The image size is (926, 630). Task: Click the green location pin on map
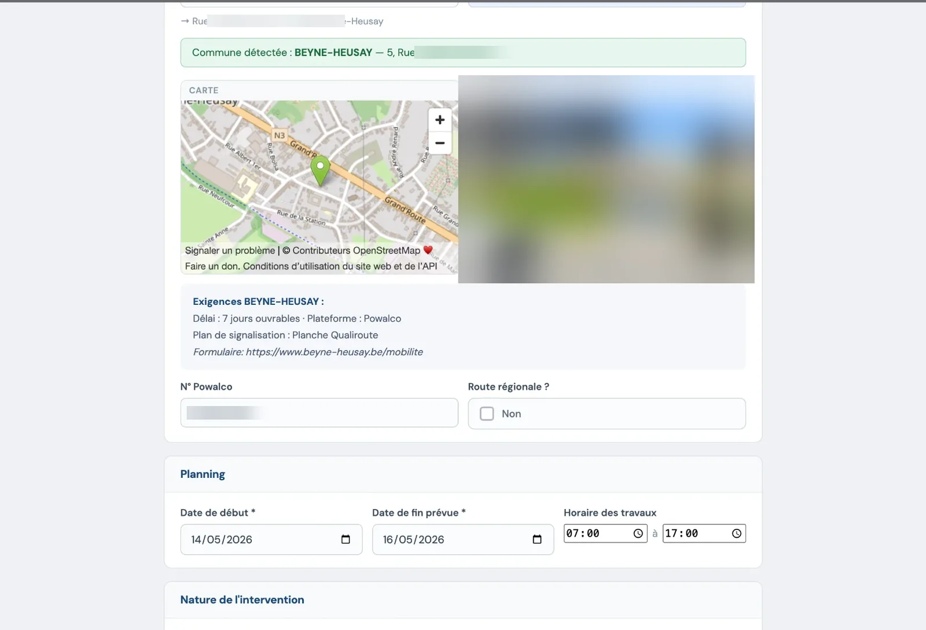320,171
